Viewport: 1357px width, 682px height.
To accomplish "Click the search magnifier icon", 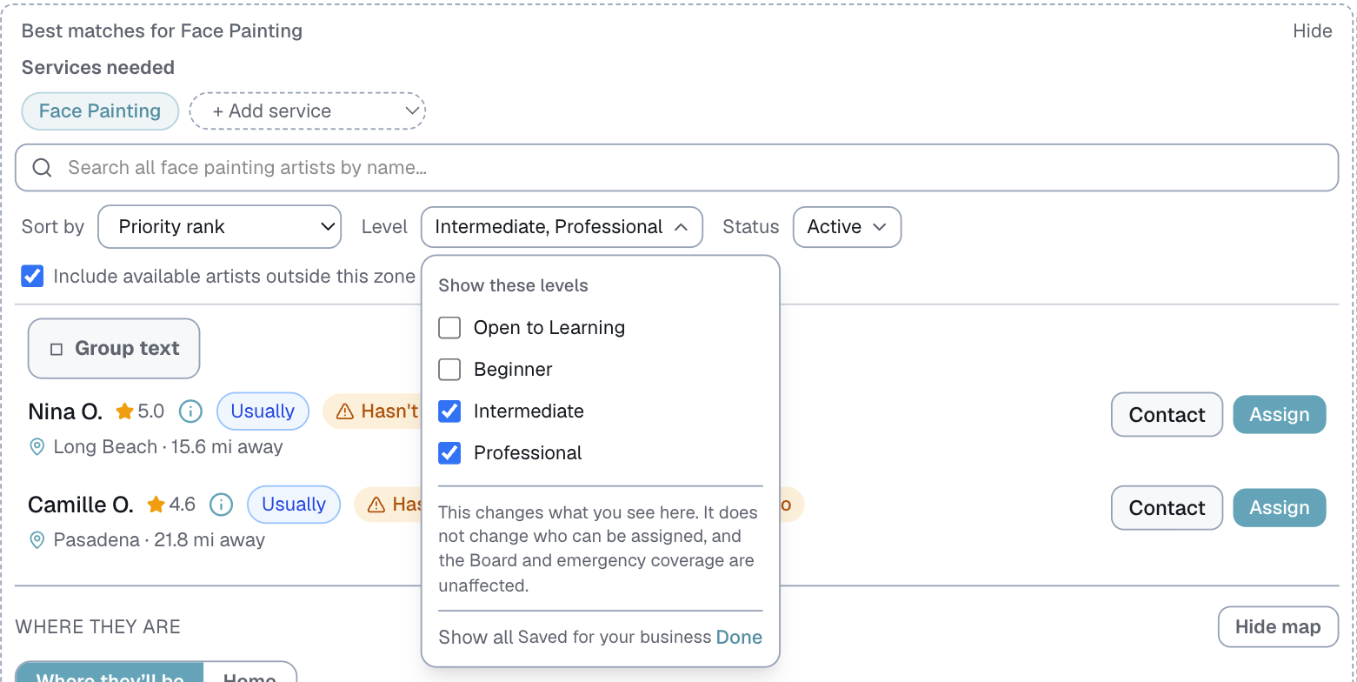I will (42, 168).
